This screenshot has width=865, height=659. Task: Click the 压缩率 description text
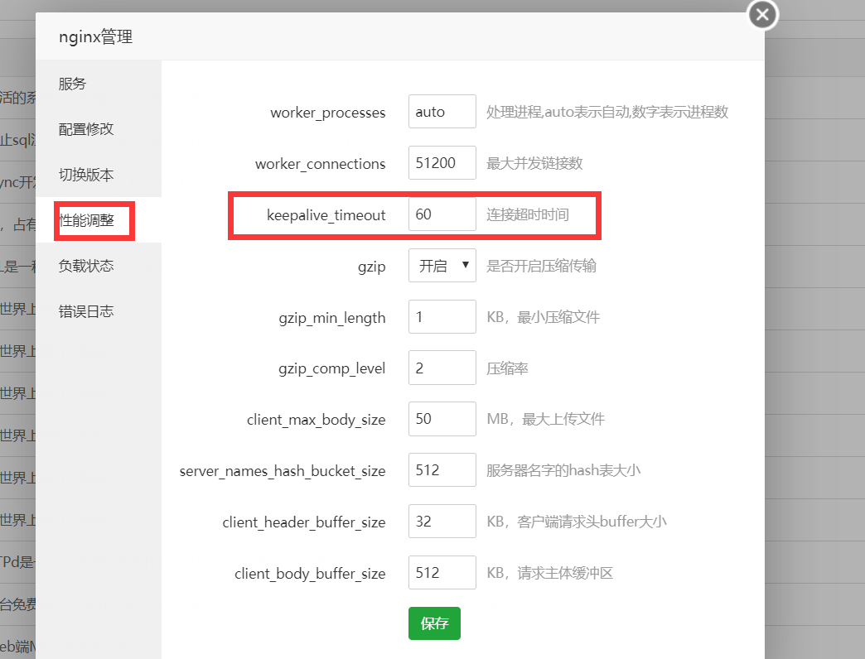[x=507, y=368]
